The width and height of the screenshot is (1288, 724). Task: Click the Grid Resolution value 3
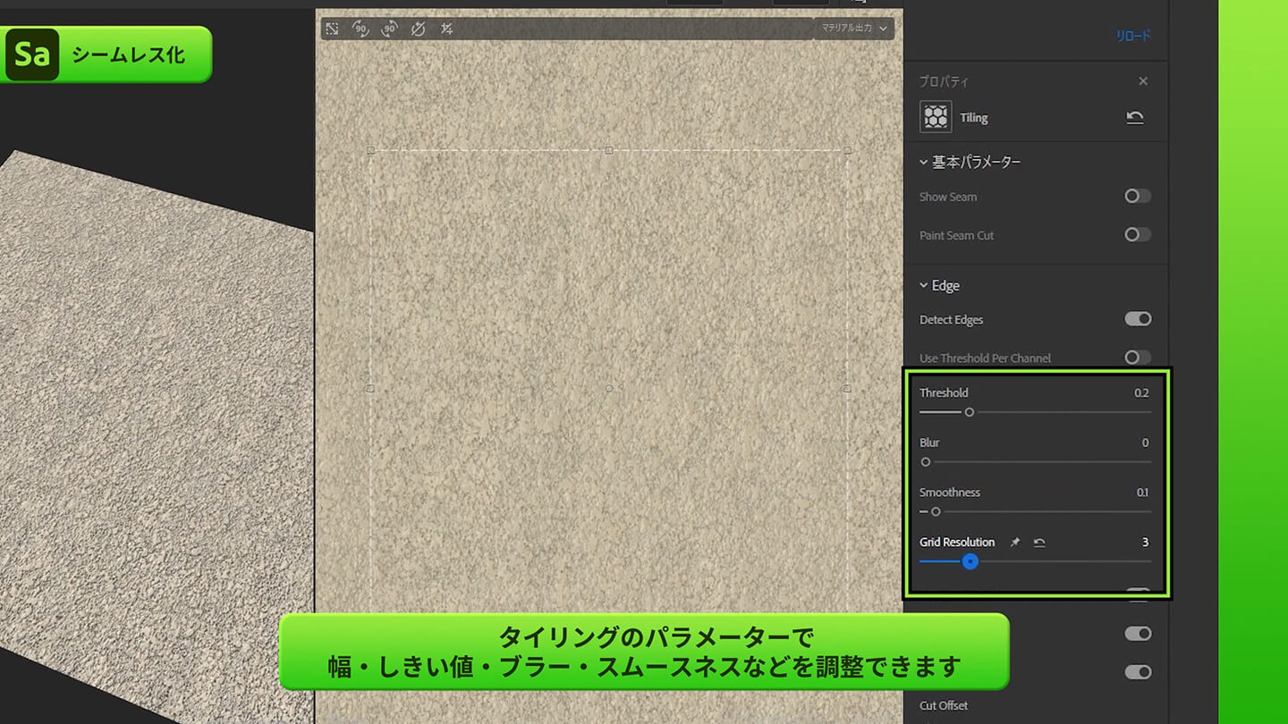pos(1145,543)
